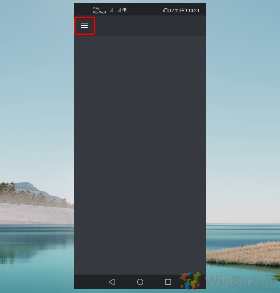Click the Yoigo carrier label

click(97, 8)
